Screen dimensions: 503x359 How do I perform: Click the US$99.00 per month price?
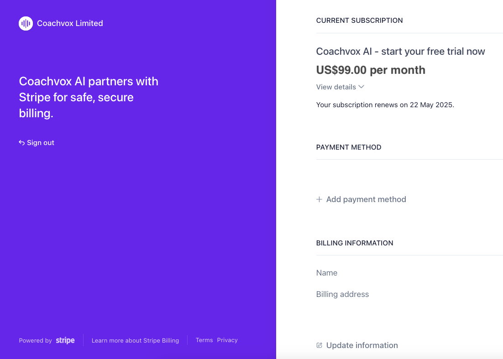click(x=371, y=70)
